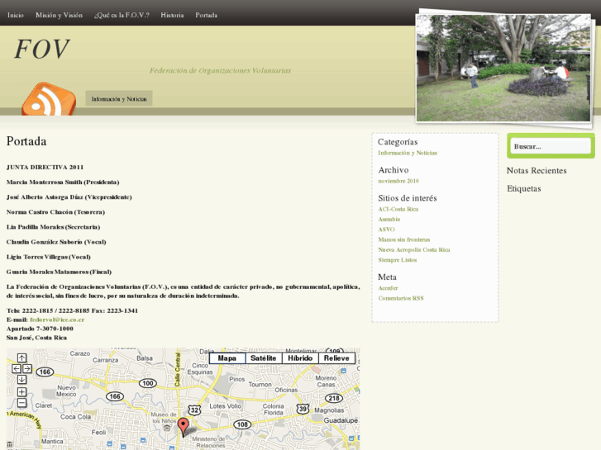Pan map down with arrow control
The image size is (601, 450).
[21, 380]
